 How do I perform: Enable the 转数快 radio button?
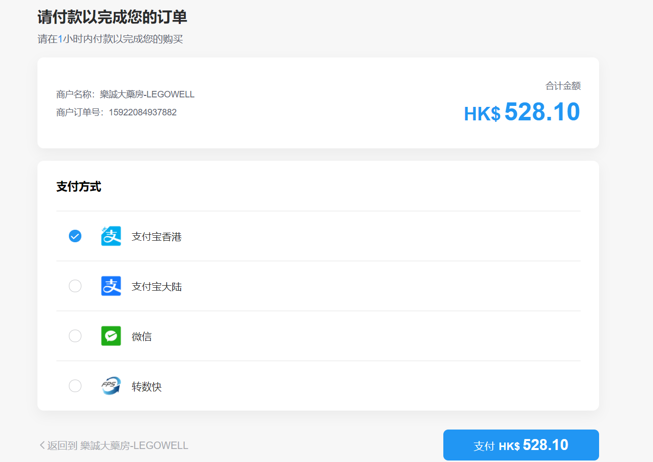coord(75,386)
